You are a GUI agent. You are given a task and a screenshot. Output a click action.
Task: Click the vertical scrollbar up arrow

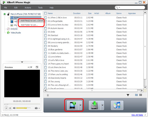tap(145, 12)
